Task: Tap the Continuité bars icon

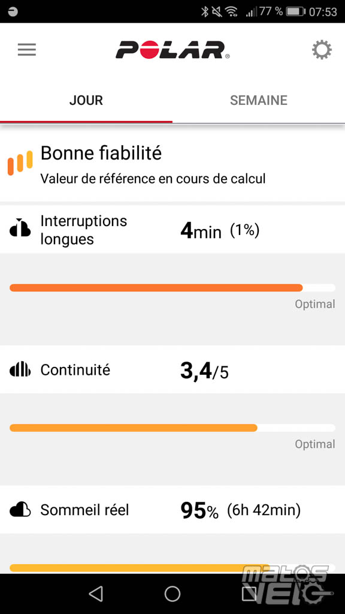Action: coord(20,369)
